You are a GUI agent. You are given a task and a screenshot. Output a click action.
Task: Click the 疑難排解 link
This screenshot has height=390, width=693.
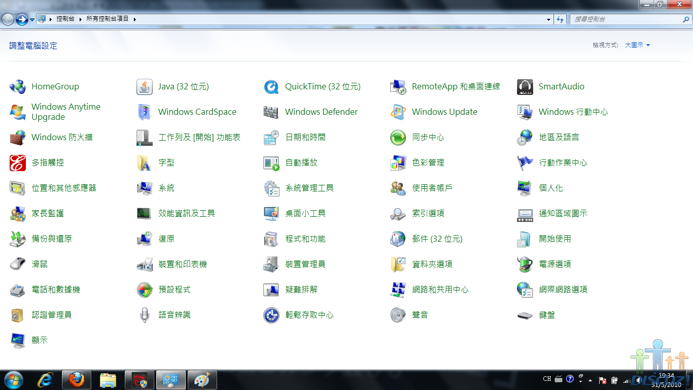(301, 289)
